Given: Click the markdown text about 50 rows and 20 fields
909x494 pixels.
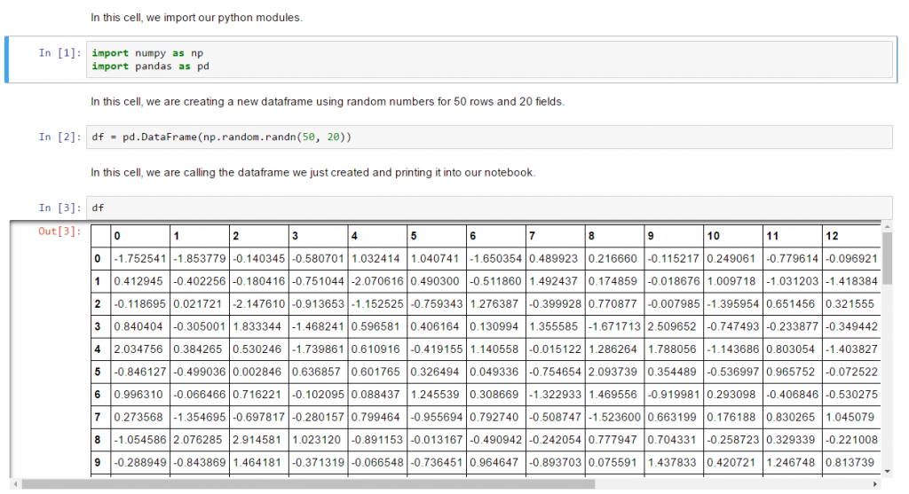Looking at the screenshot, I should click(327, 101).
